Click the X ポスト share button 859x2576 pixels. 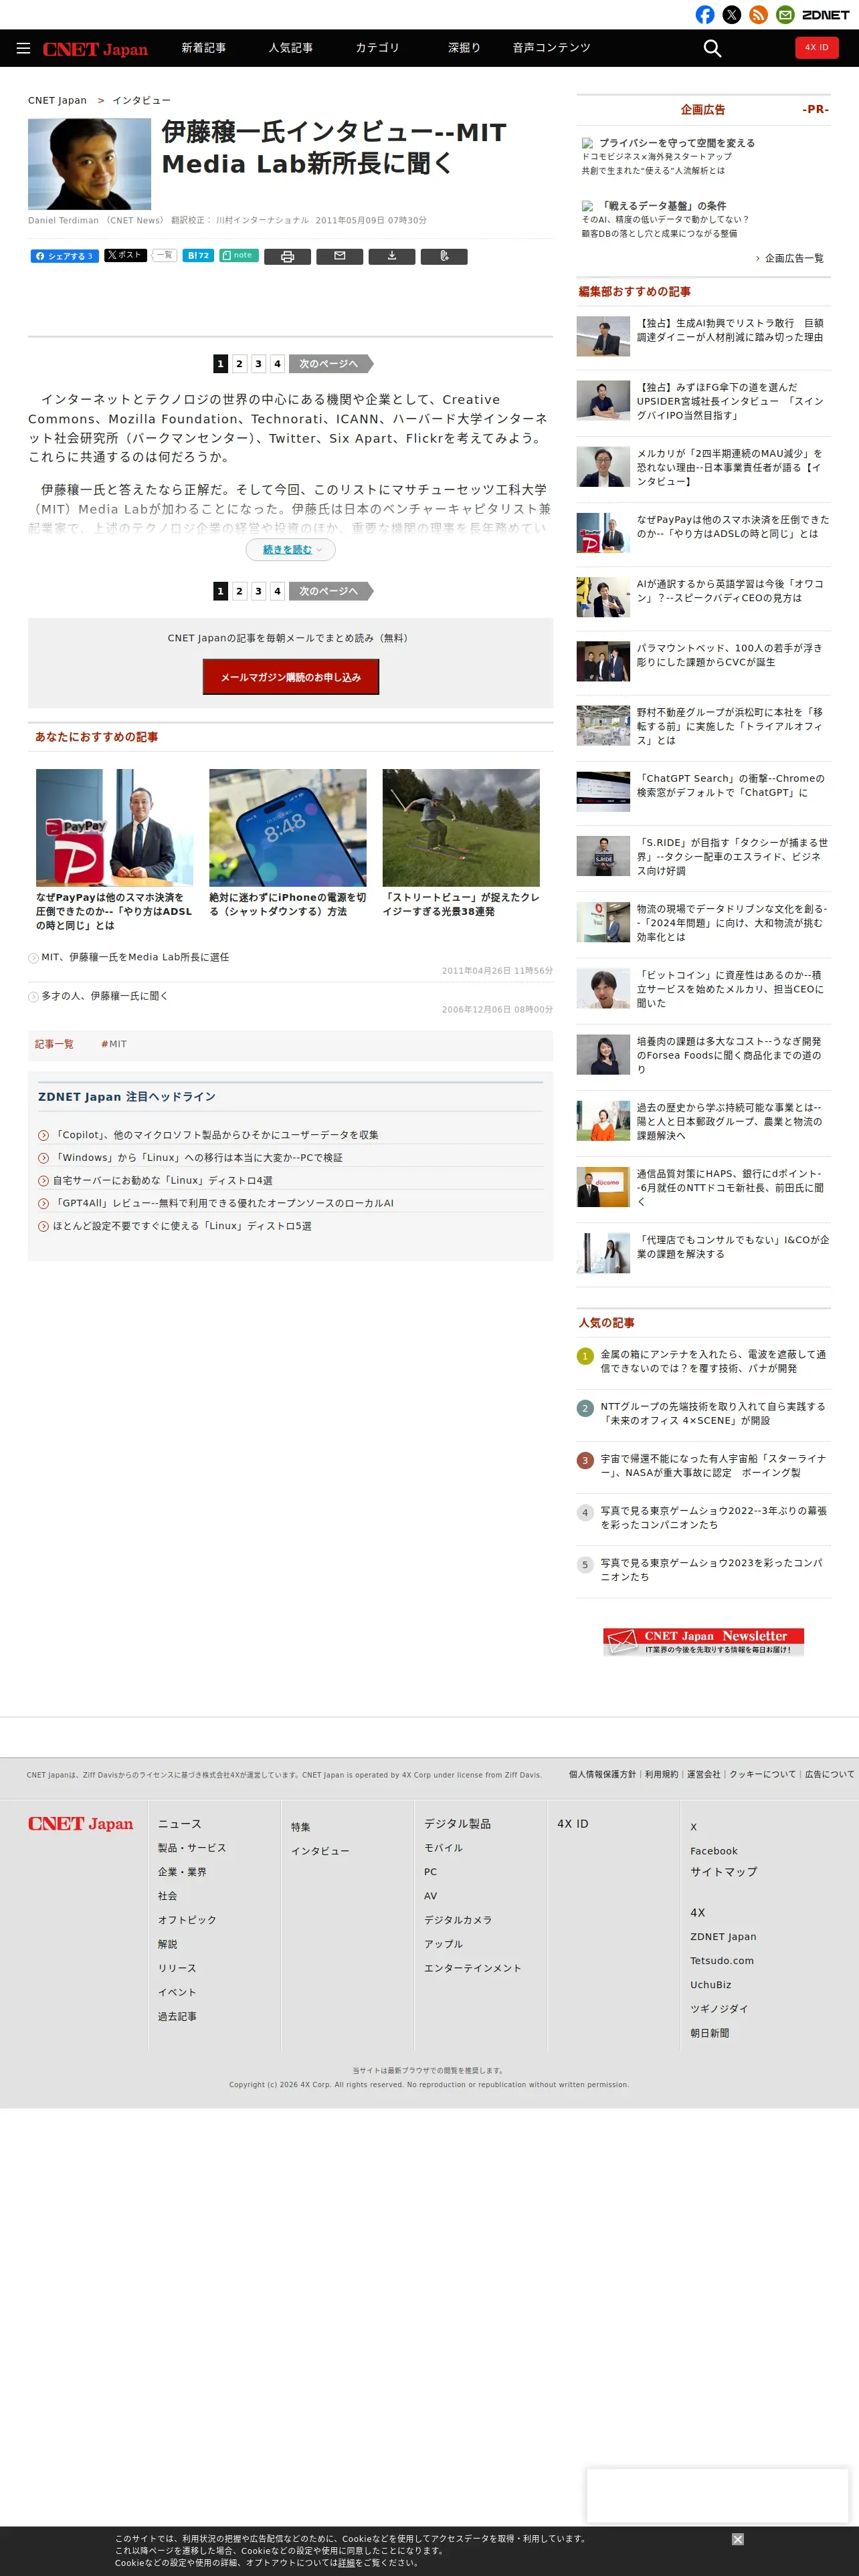pos(125,255)
